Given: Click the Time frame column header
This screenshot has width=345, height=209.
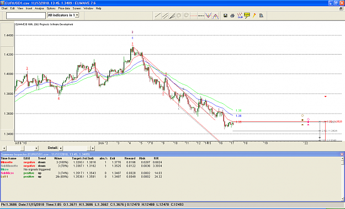Looking at the screenshot, I should point(9,158).
